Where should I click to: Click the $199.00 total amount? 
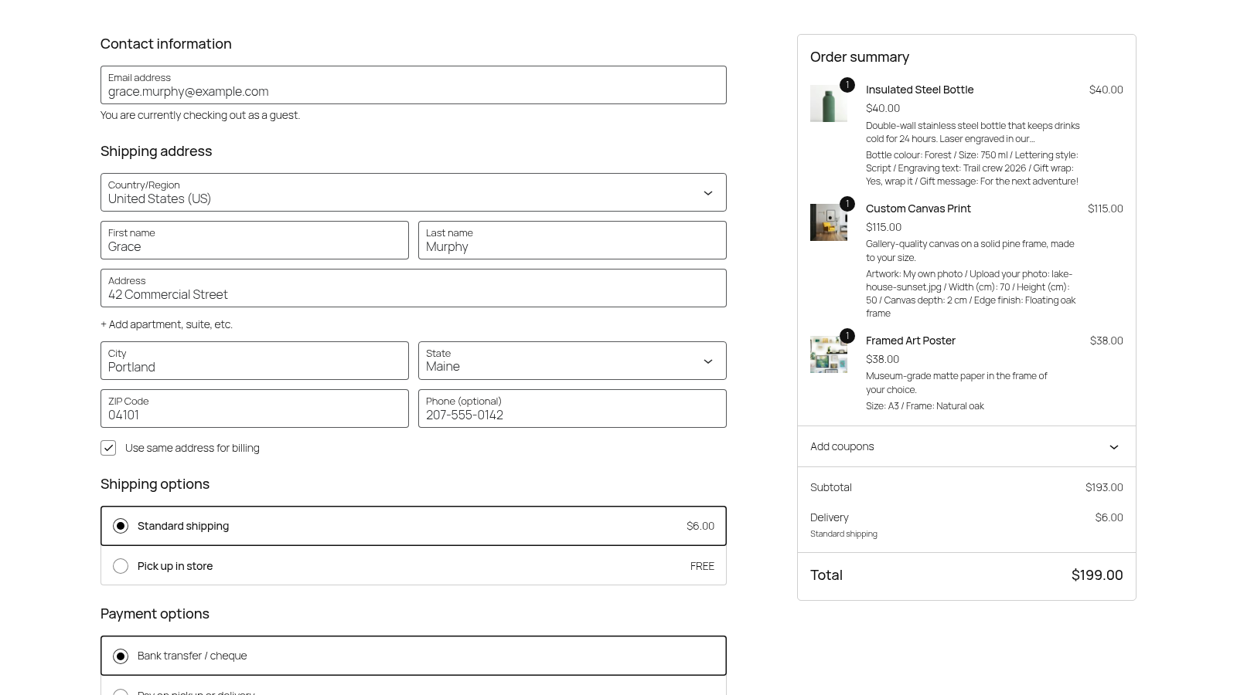(x=1097, y=575)
